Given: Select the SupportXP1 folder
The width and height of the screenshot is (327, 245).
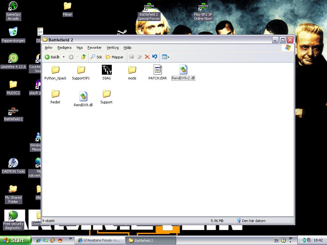Looking at the screenshot, I should [81, 73].
